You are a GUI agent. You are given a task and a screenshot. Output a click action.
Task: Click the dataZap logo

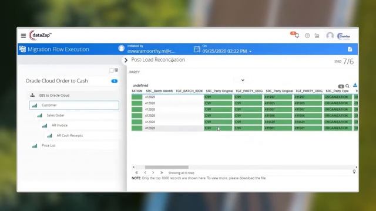click(40, 35)
